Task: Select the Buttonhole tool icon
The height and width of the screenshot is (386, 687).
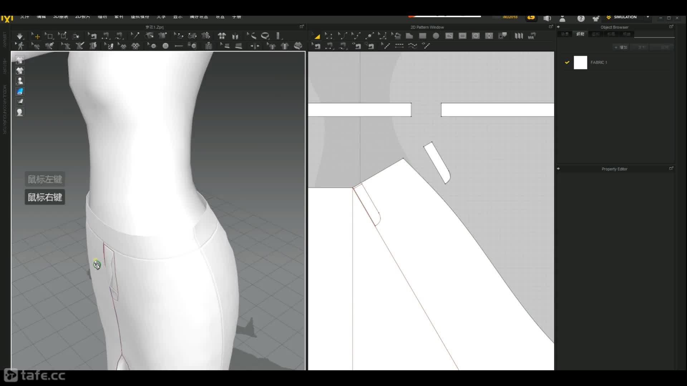Action: coord(179,46)
